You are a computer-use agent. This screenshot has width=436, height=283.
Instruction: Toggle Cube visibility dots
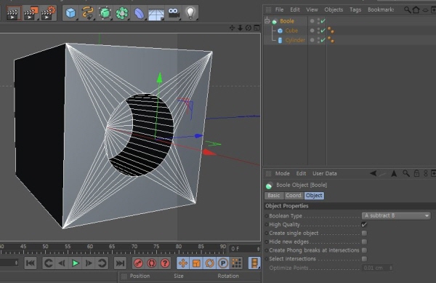(319, 31)
